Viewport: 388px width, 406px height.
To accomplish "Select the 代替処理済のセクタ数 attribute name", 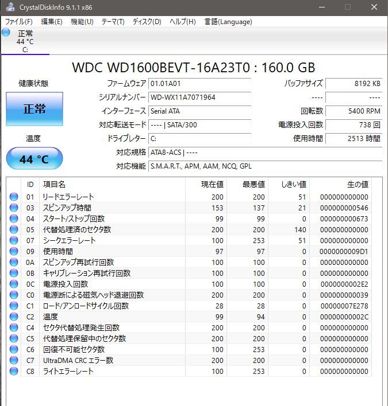I will (x=77, y=230).
